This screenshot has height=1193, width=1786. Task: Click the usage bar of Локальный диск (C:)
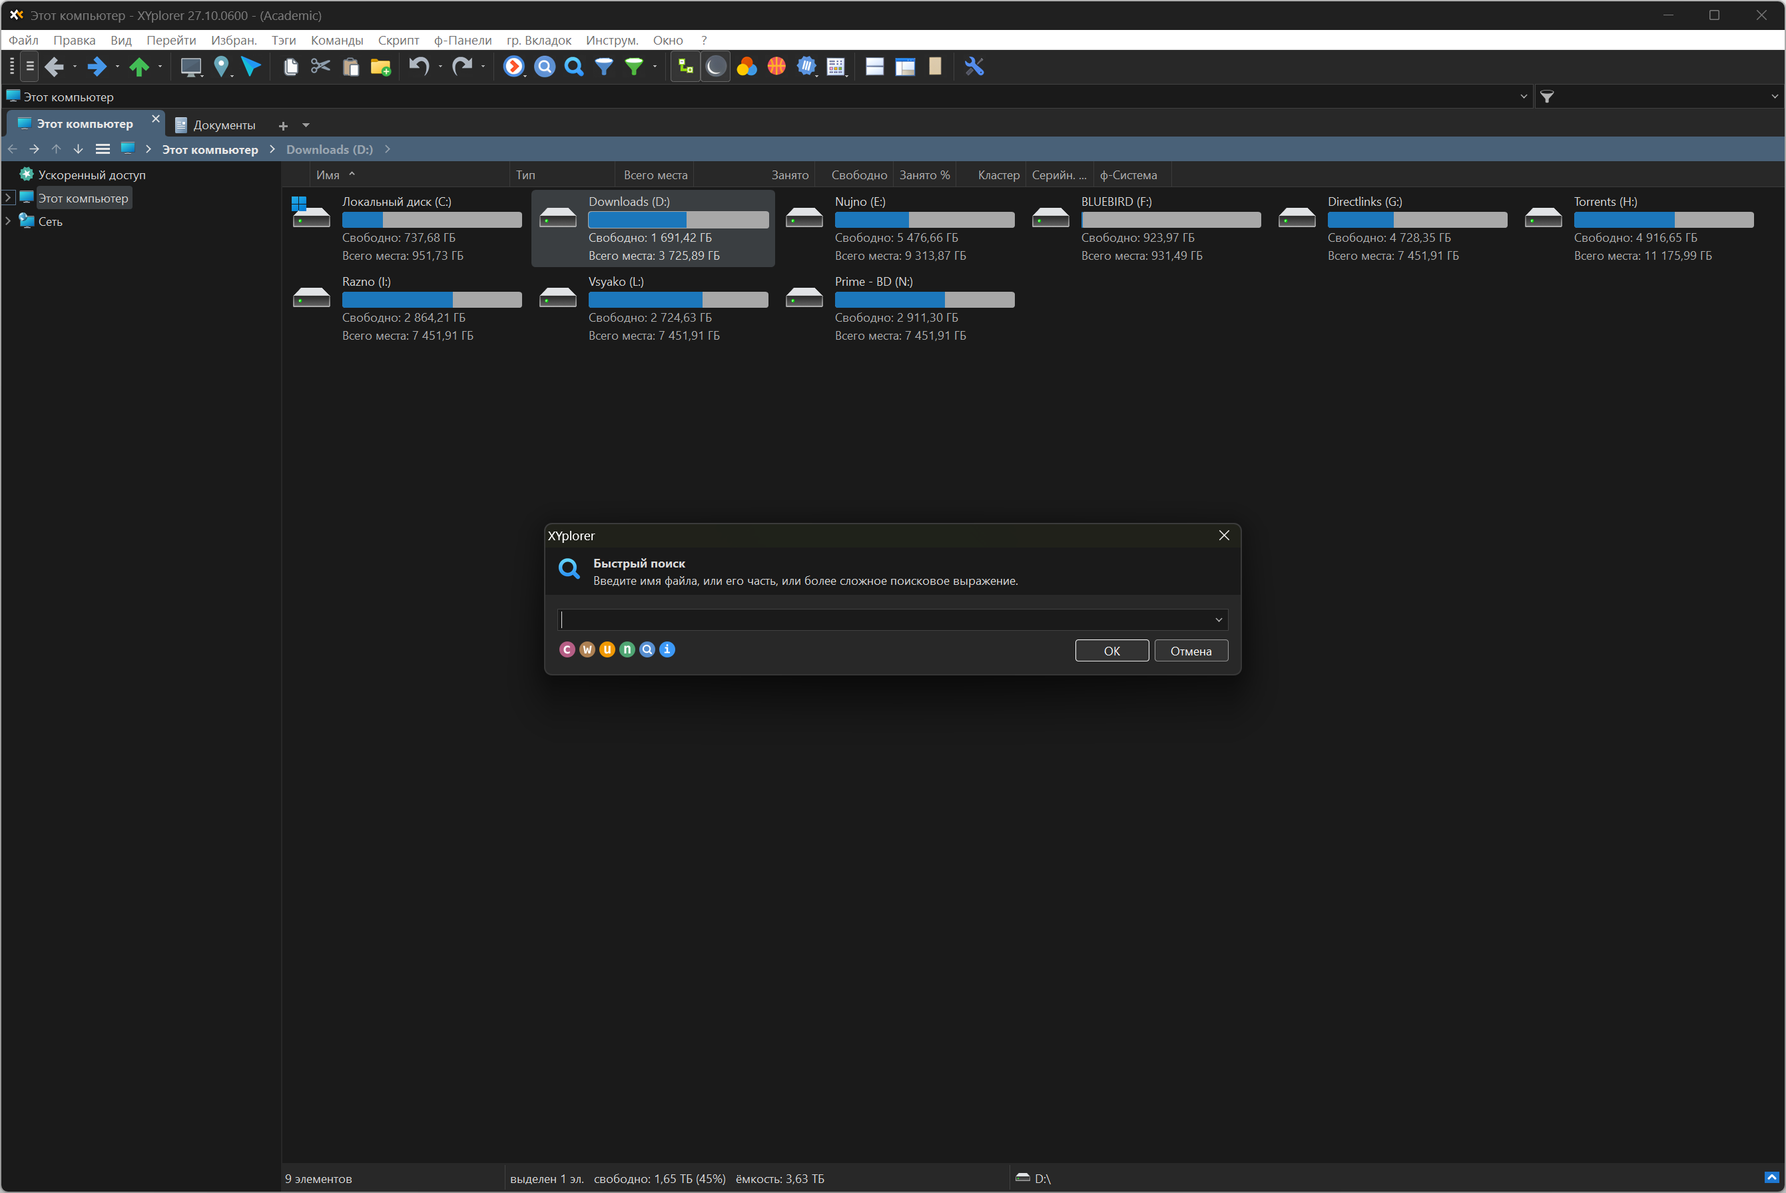point(432,220)
